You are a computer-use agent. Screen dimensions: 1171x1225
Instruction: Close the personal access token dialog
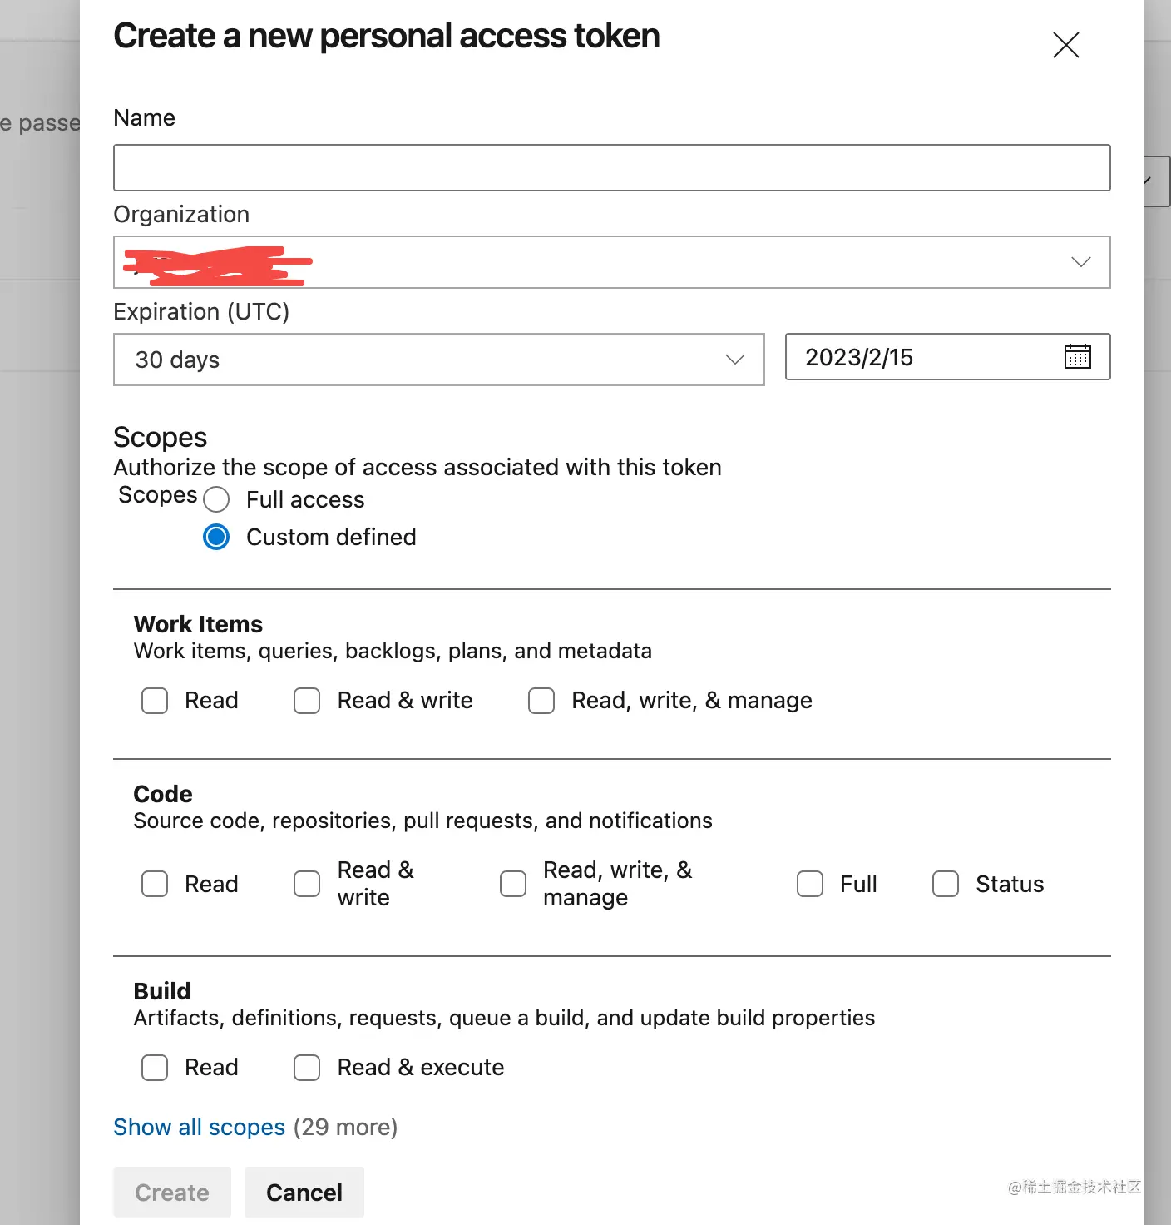(x=1065, y=44)
